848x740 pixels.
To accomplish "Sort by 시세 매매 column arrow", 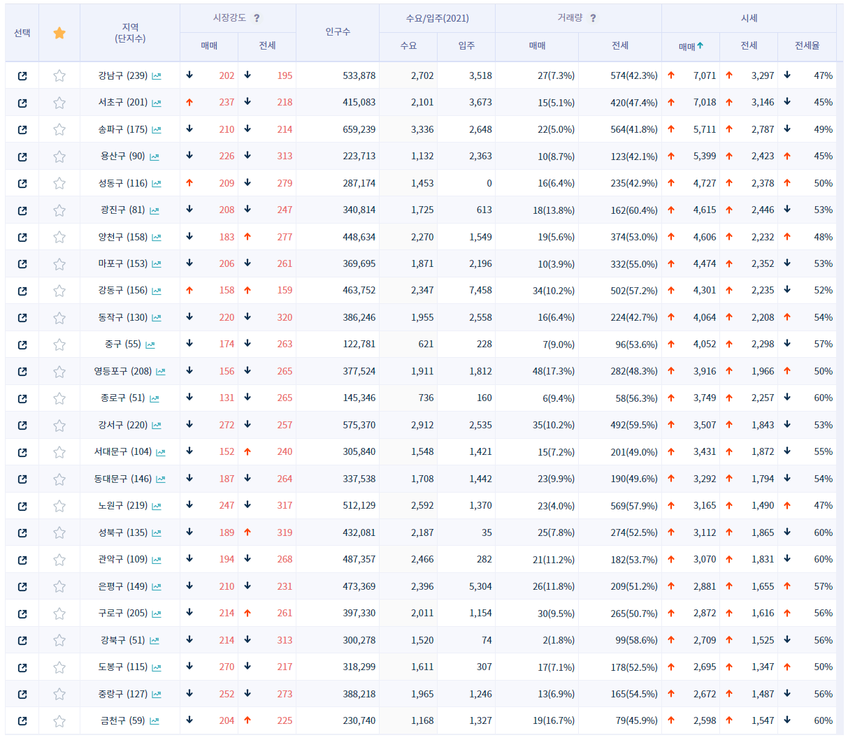I will click(x=700, y=45).
